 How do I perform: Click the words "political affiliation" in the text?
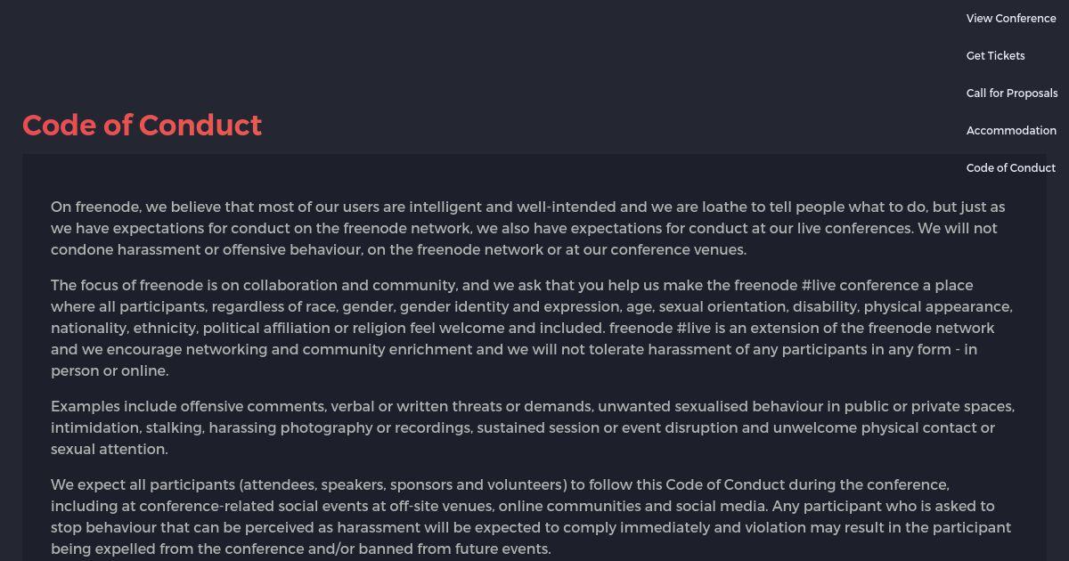[x=265, y=328]
